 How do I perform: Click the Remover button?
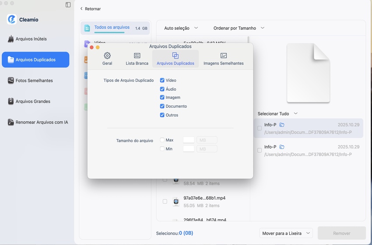342,233
